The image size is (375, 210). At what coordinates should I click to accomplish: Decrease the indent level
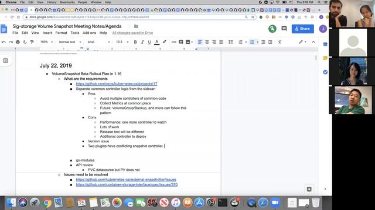point(263,42)
